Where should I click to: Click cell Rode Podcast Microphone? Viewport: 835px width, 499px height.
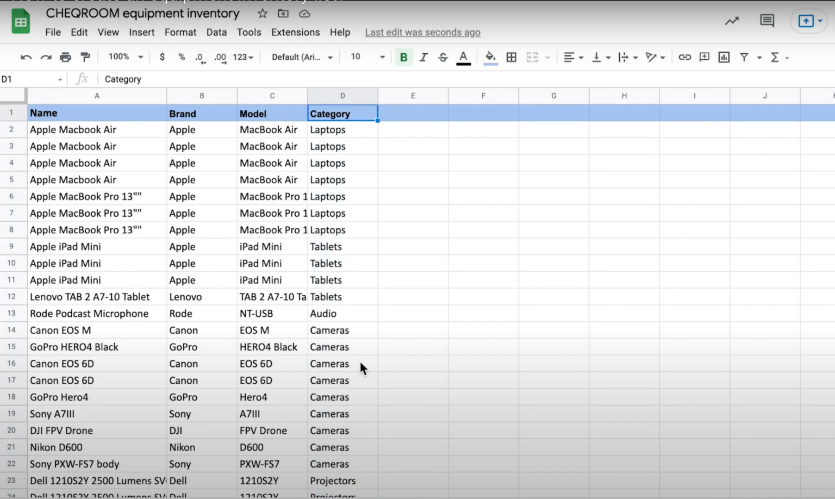click(97, 314)
